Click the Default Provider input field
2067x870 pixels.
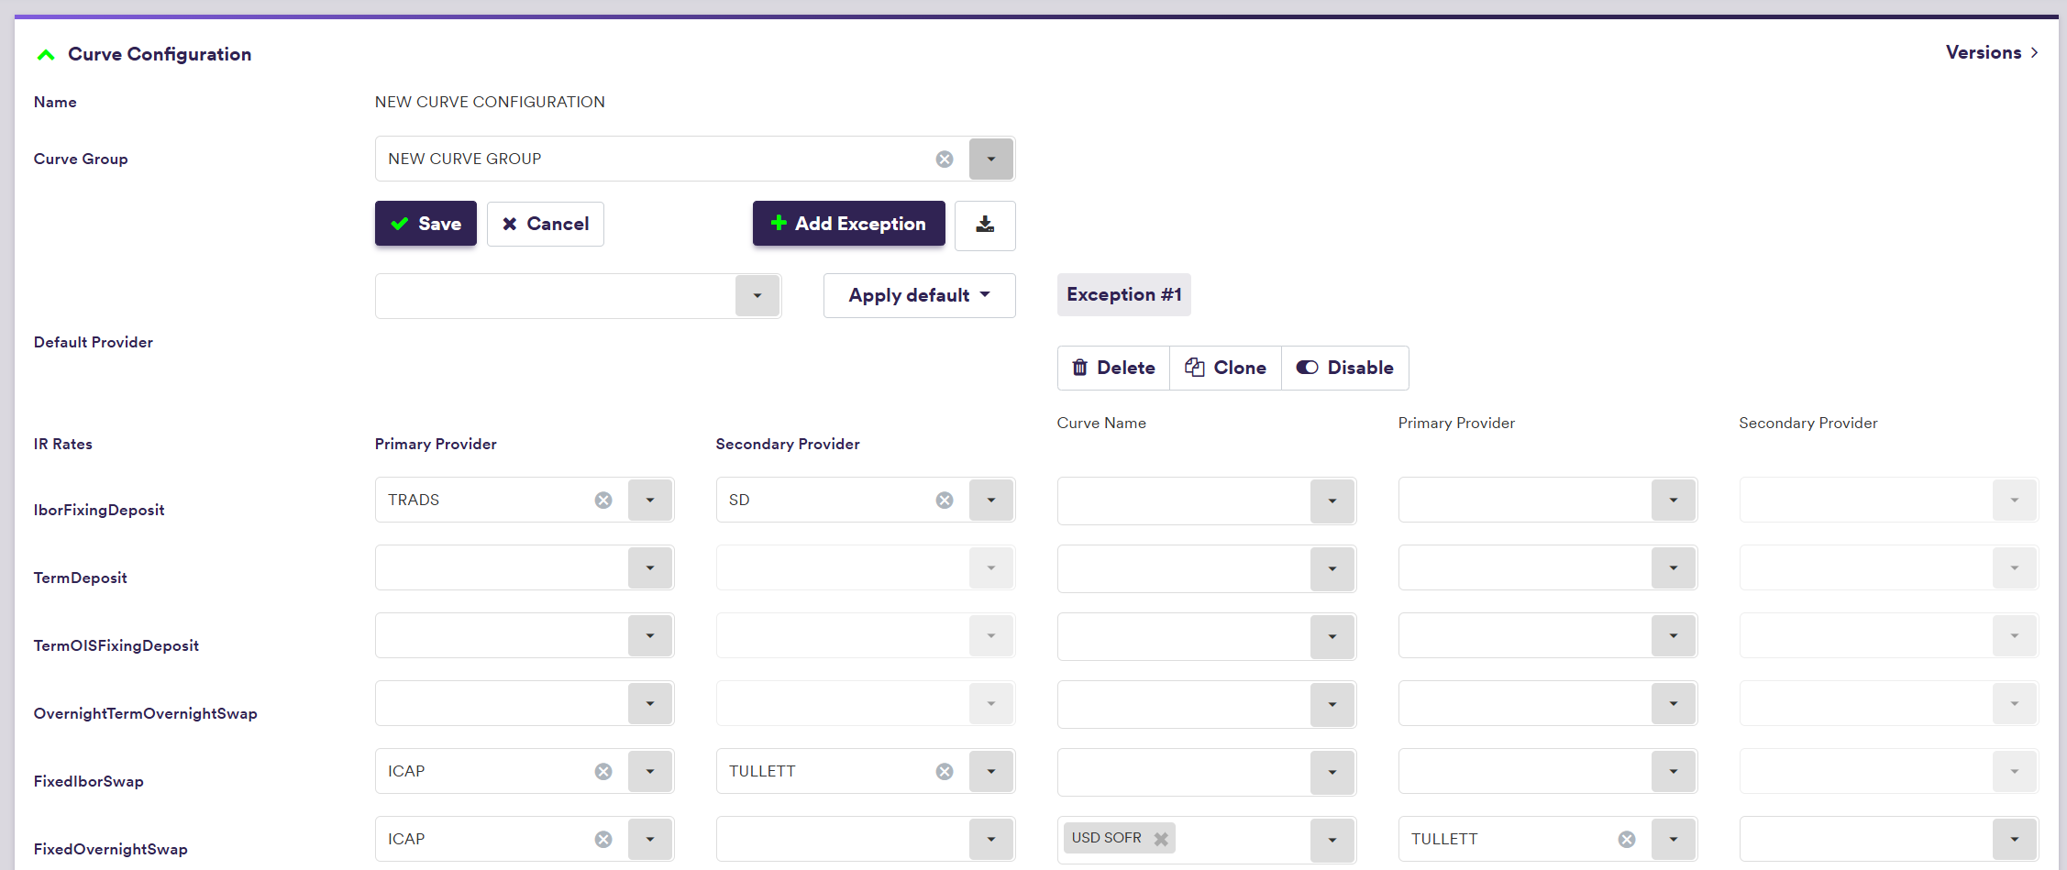(x=555, y=296)
